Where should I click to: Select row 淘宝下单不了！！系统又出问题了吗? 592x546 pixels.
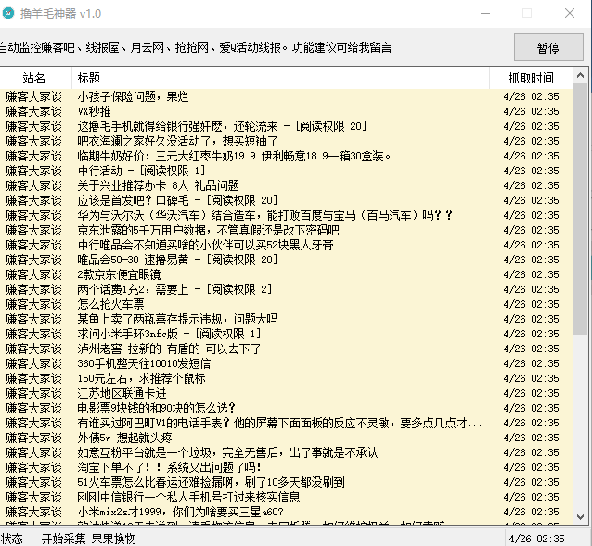click(x=286, y=467)
